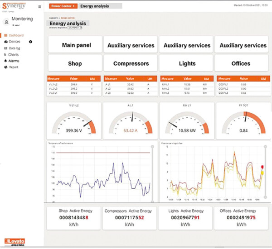272x249 pixels.
Task: Click the Shop tile
Action: [x=75, y=64]
